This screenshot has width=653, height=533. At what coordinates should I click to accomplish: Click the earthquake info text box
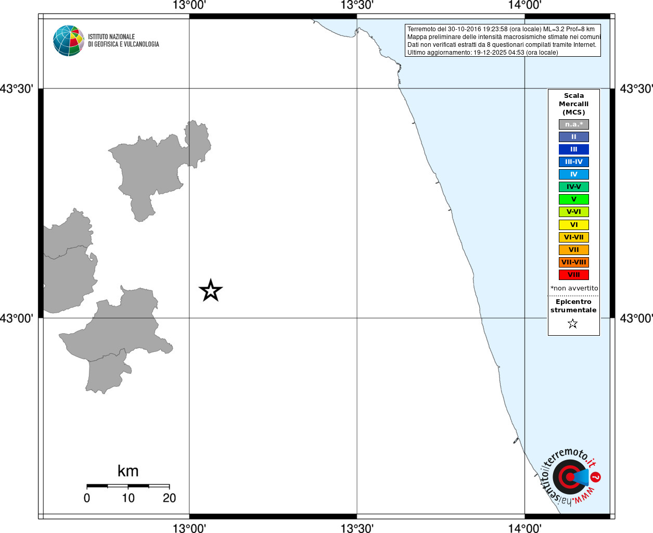coord(503,41)
